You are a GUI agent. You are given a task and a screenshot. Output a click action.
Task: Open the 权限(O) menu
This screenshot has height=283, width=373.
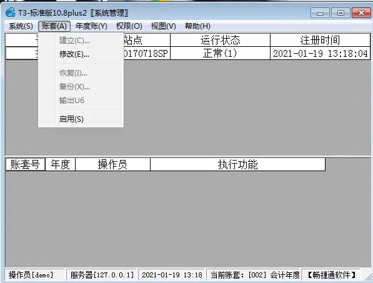click(x=129, y=26)
